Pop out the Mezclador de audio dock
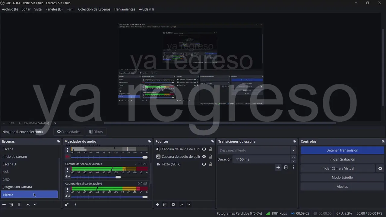 (150, 142)
